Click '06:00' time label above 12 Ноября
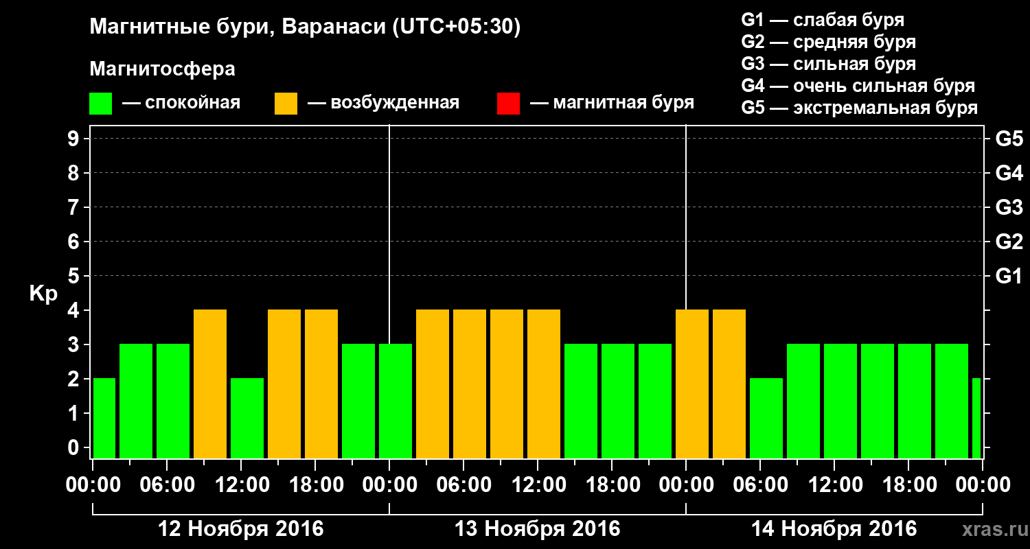The image size is (1030, 549). coord(167,484)
